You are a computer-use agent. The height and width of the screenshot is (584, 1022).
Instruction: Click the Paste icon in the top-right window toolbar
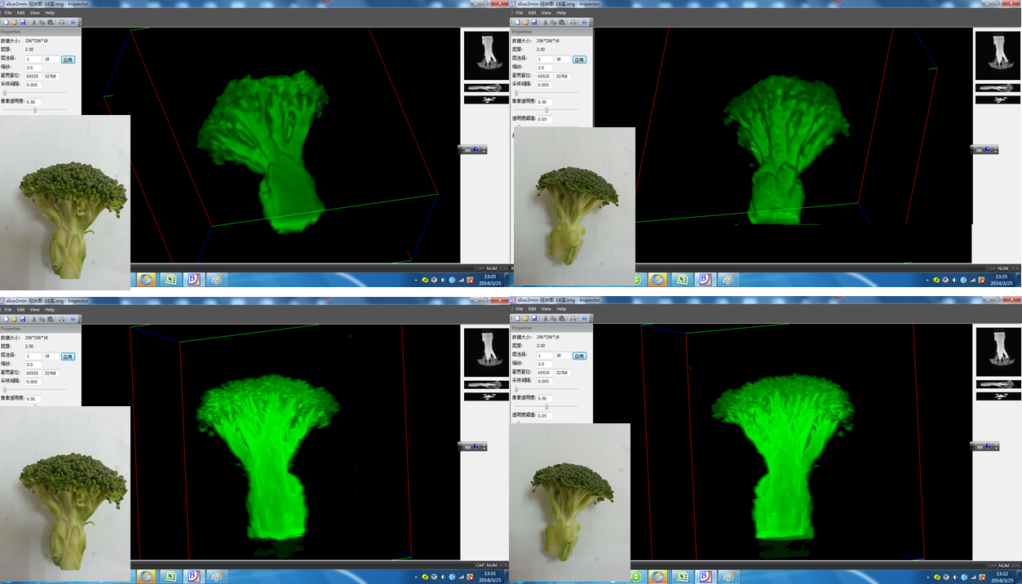click(563, 22)
